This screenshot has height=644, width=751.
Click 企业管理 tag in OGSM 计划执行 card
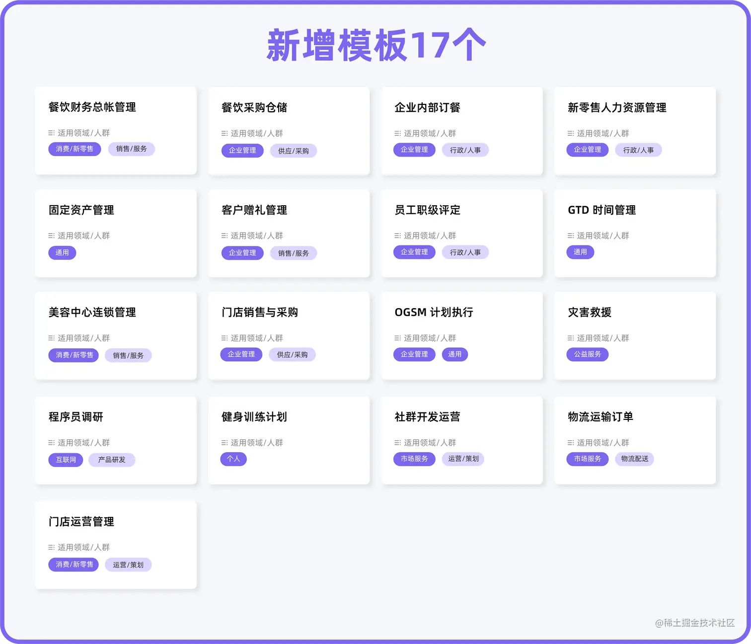tap(414, 354)
